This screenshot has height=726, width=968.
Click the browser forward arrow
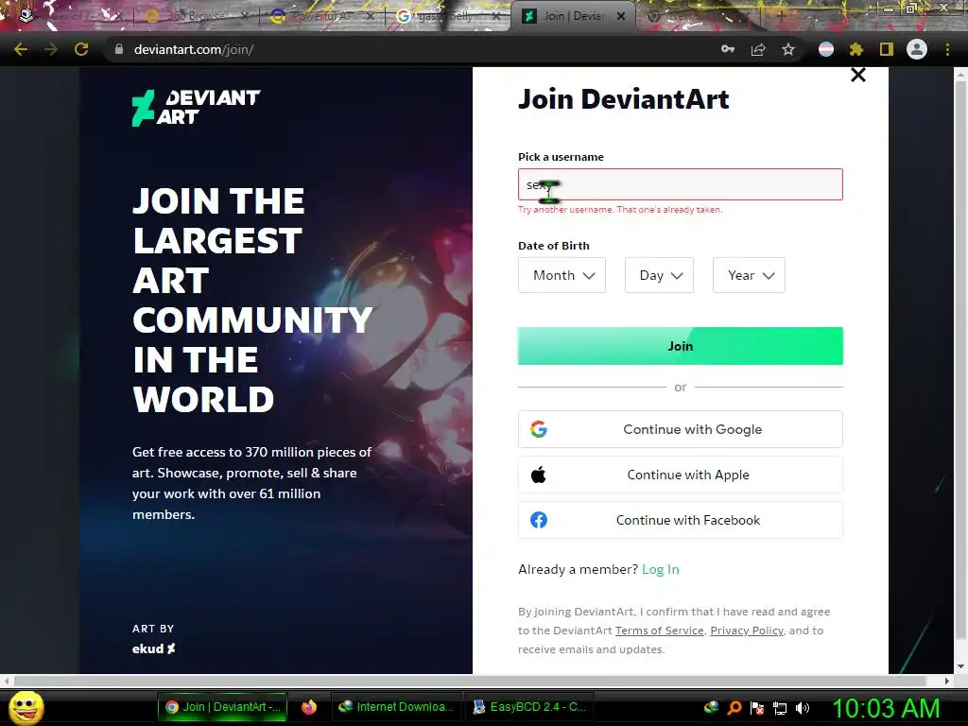coord(51,49)
